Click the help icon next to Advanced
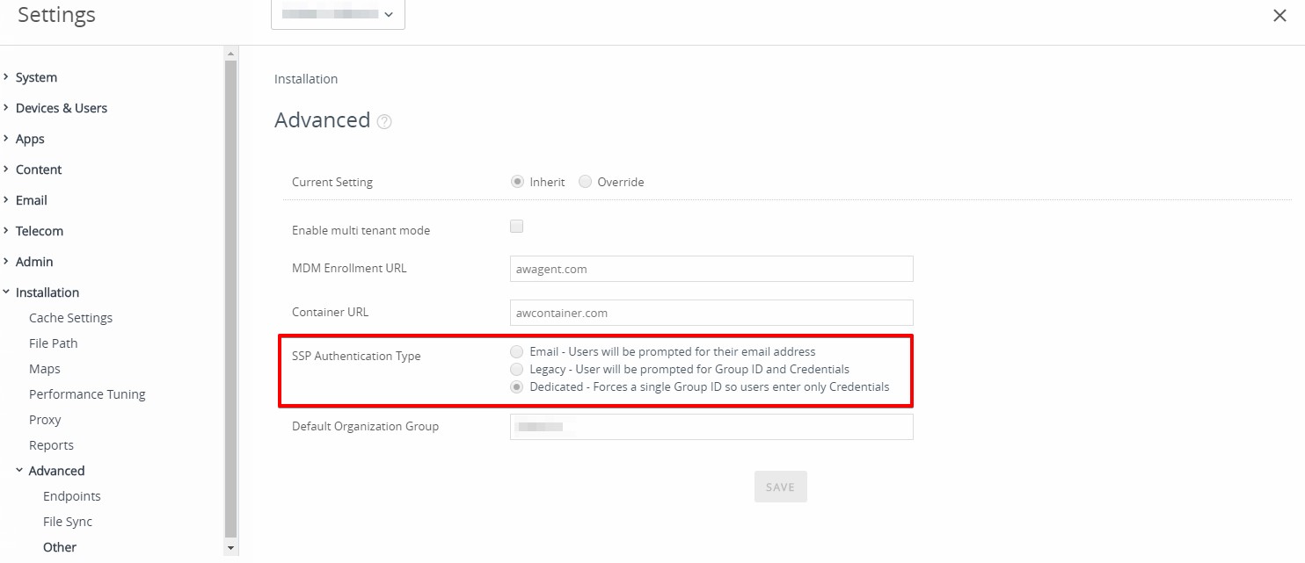This screenshot has height=563, width=1305. point(384,122)
